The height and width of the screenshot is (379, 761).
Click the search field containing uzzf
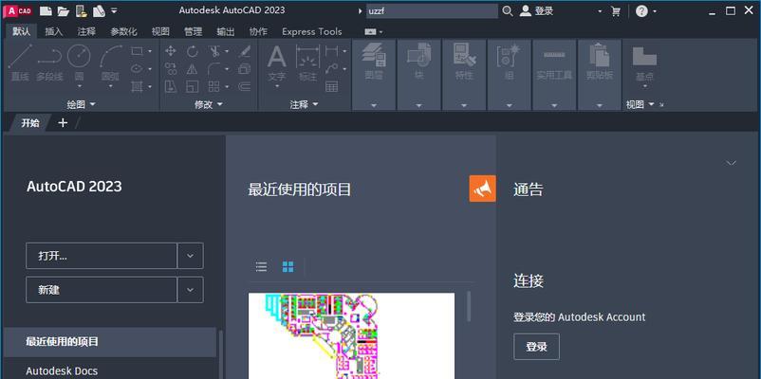tap(432, 10)
